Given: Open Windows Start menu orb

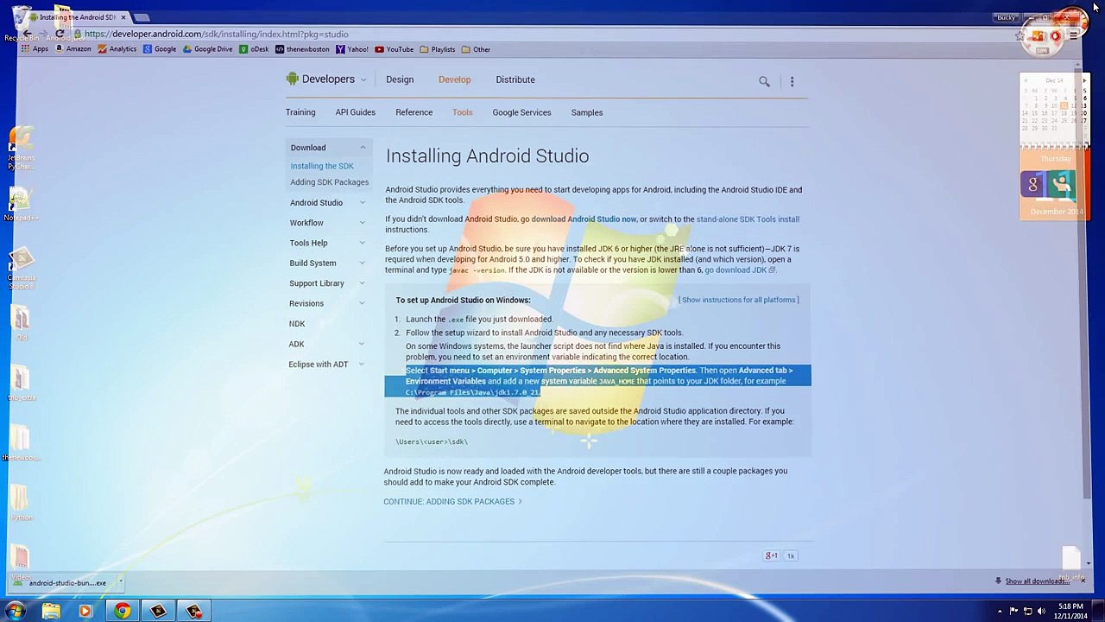Looking at the screenshot, I should tap(16, 612).
